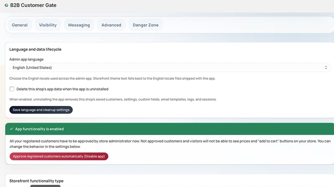
Task: Click the 'All your registered customers' paragraph
Action: click(170, 144)
